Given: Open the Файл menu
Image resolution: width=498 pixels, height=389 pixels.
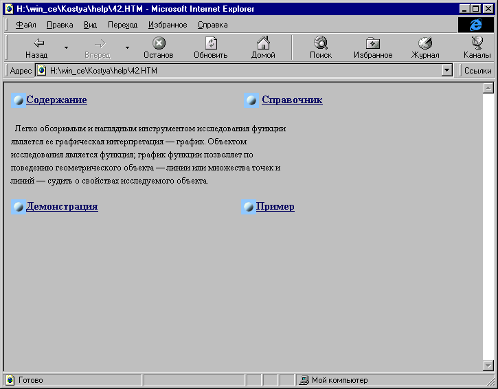Looking at the screenshot, I should 26,25.
